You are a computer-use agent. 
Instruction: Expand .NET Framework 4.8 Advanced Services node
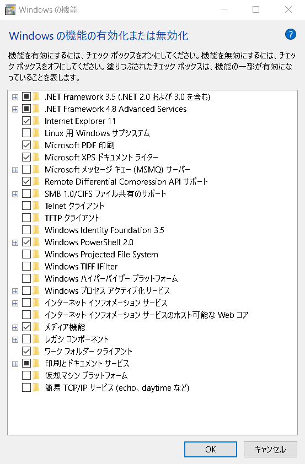[15, 109]
